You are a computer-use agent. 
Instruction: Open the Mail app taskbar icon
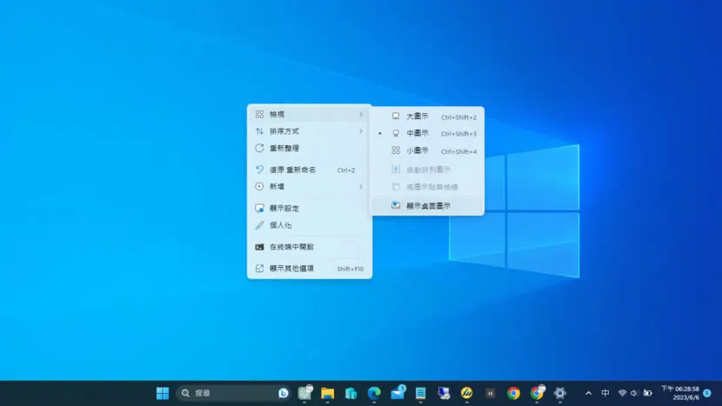point(398,393)
